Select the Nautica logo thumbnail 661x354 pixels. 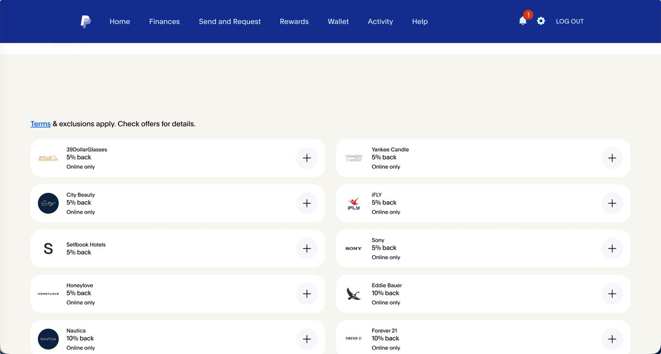[48, 339]
